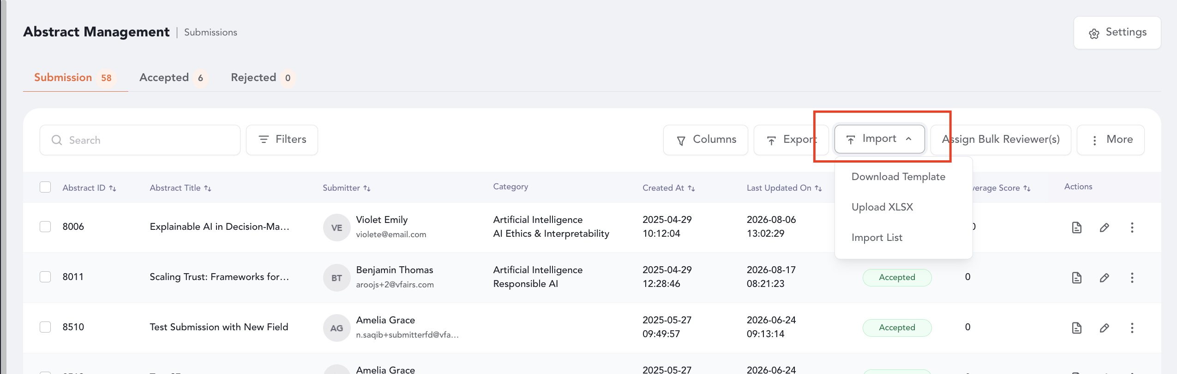Screen dimensions: 1177x374
Task: Select the checkbox for abstract 8510
Action: pos(45,327)
